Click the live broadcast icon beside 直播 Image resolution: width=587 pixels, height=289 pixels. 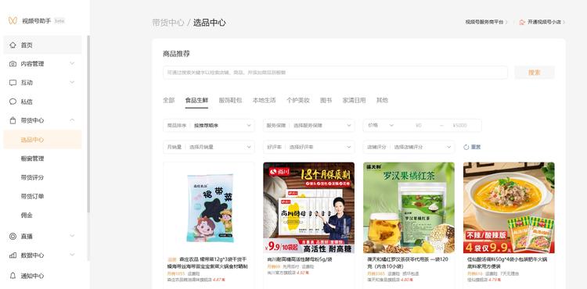[x=13, y=236]
